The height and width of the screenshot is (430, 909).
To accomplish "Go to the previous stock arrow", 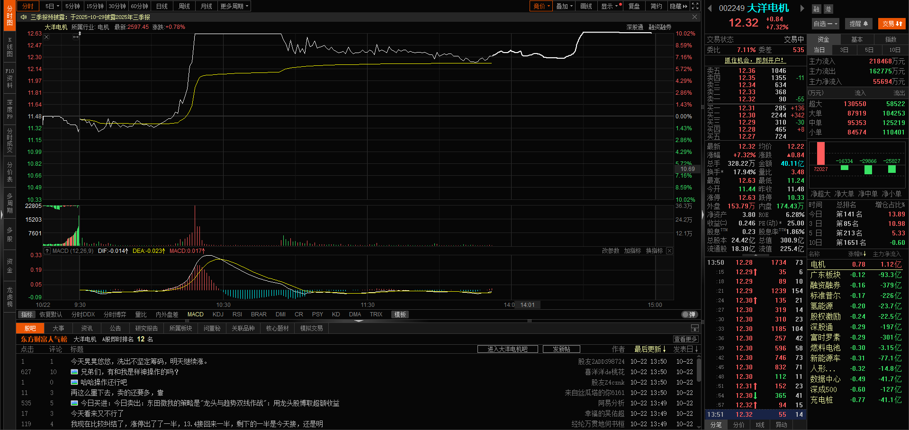I will click(710, 8).
